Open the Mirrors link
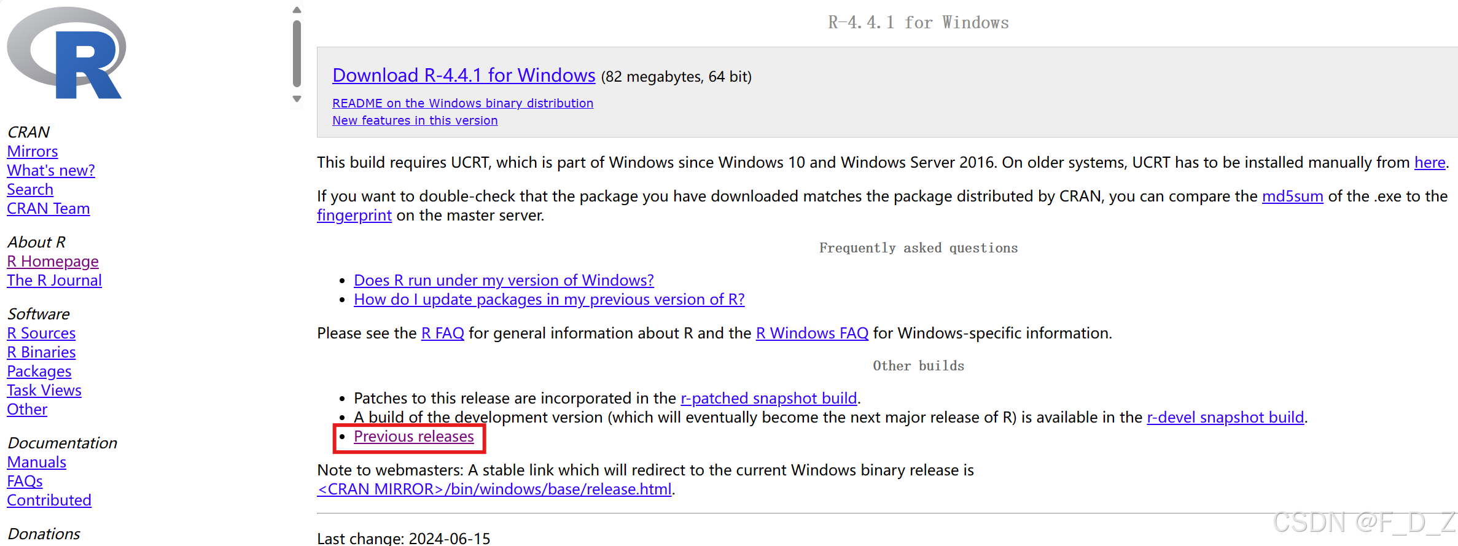 33,151
